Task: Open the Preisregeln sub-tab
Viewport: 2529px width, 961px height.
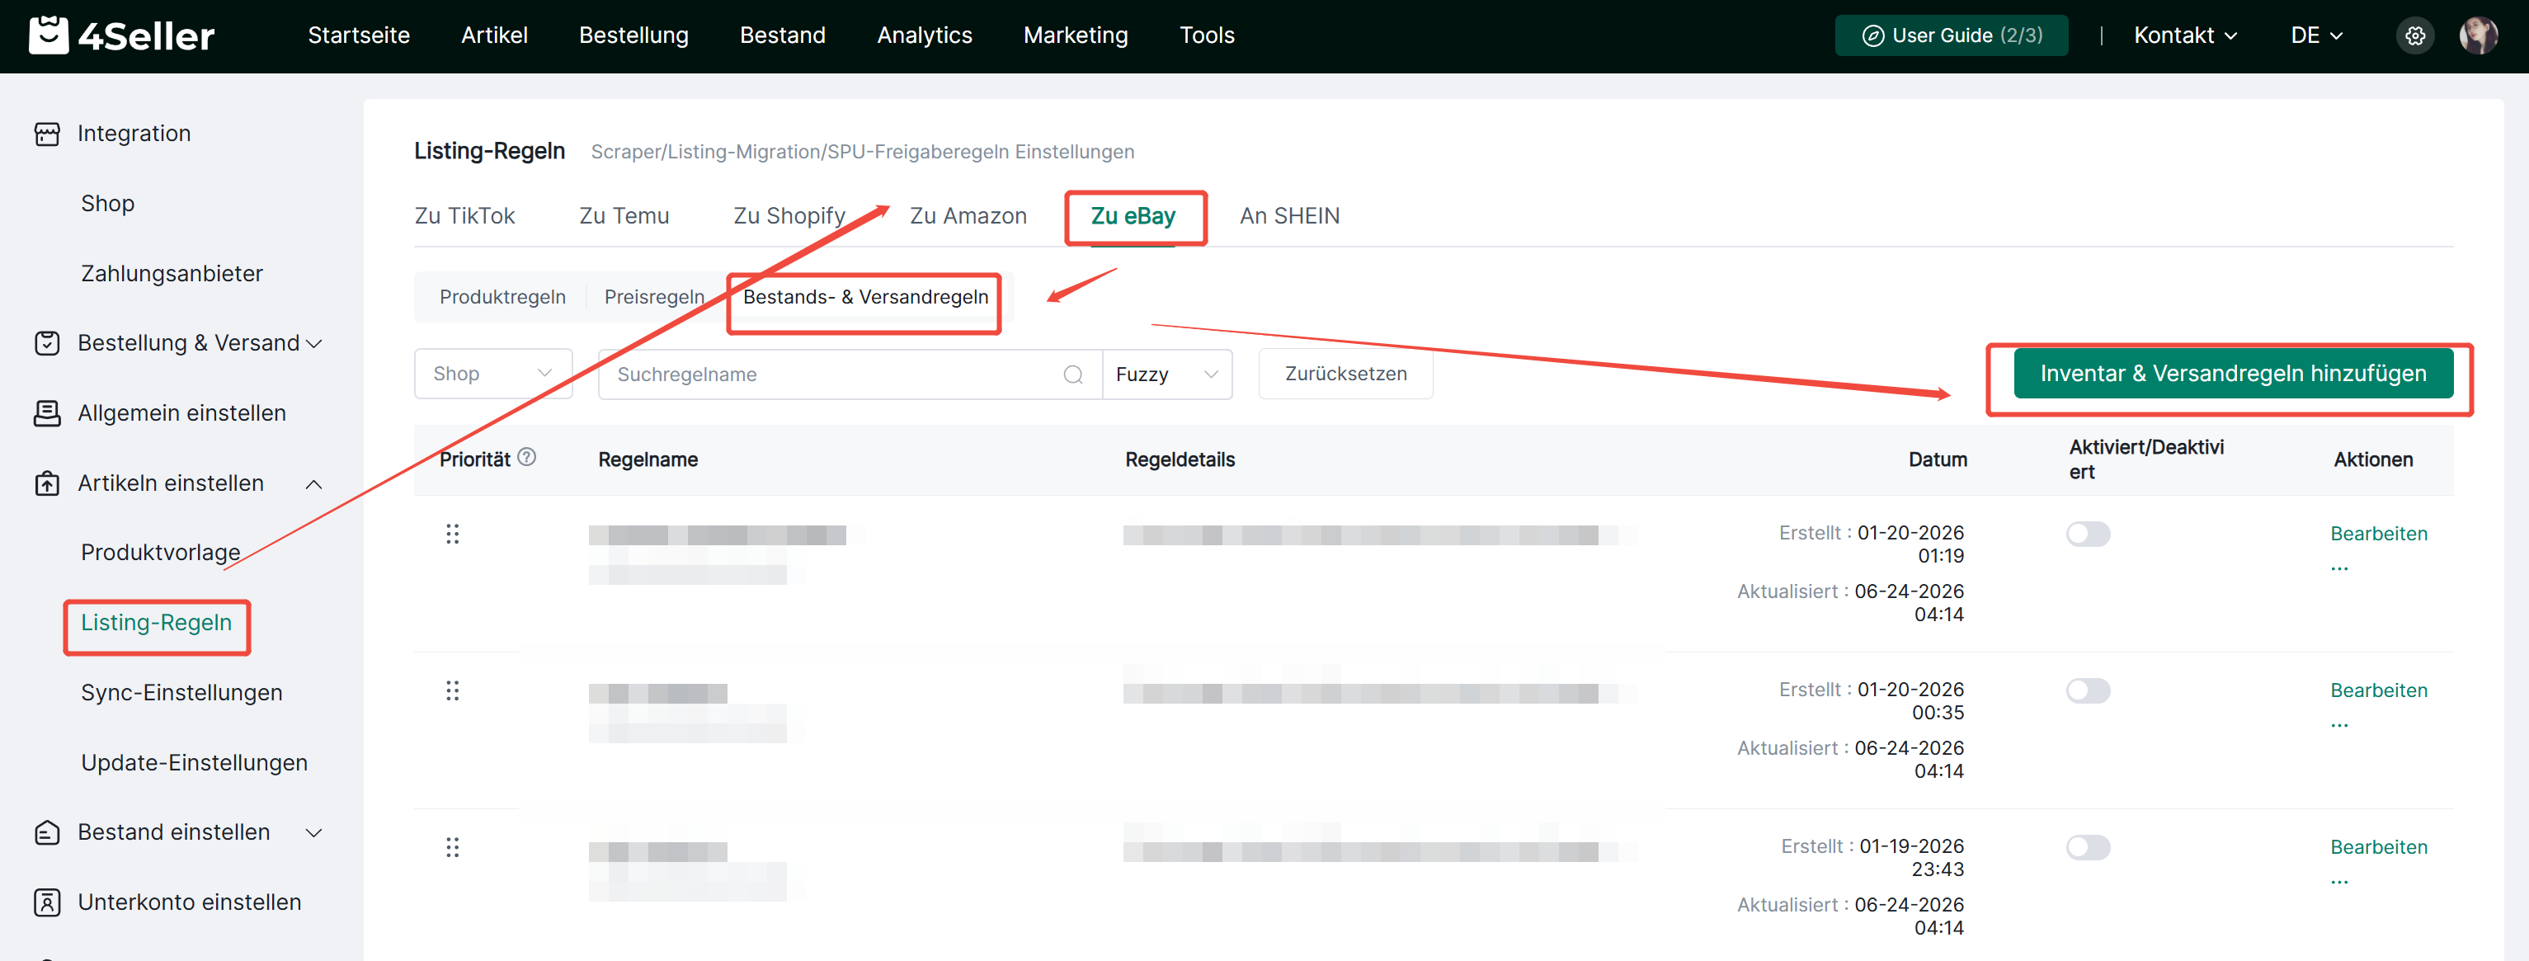Action: pyautogui.click(x=654, y=296)
